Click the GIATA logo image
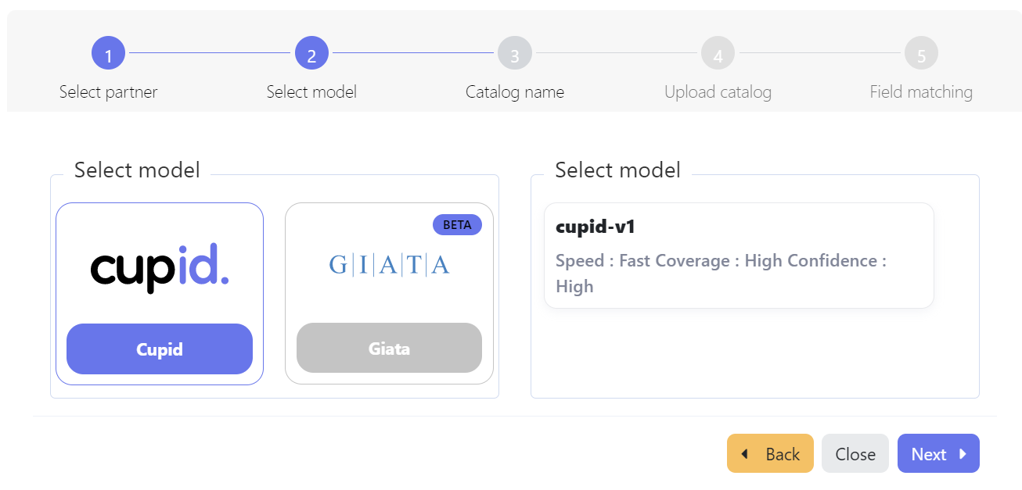This screenshot has width=1022, height=490. (389, 266)
